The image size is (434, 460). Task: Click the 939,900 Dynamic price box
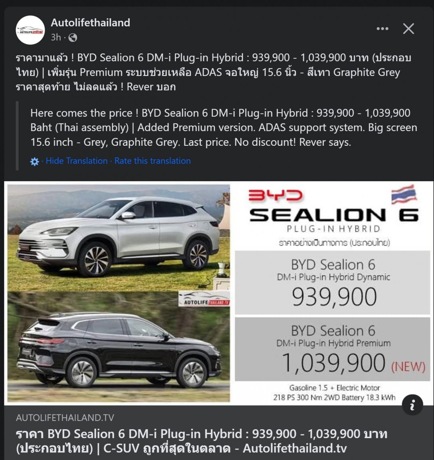[x=332, y=283]
